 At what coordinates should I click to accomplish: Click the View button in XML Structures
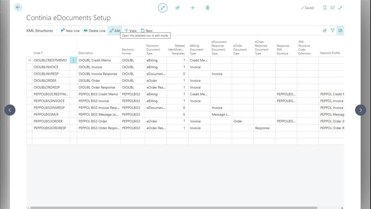click(130, 31)
